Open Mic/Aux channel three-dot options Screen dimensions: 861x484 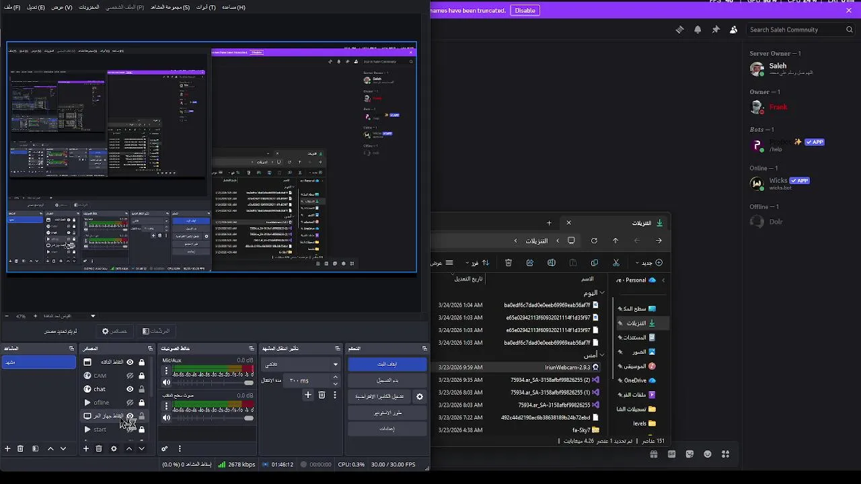[167, 371]
